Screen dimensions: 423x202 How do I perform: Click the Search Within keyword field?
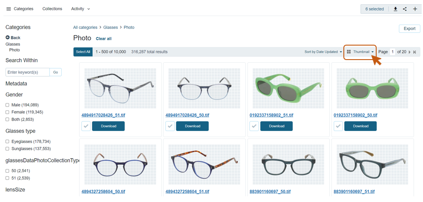pos(28,72)
